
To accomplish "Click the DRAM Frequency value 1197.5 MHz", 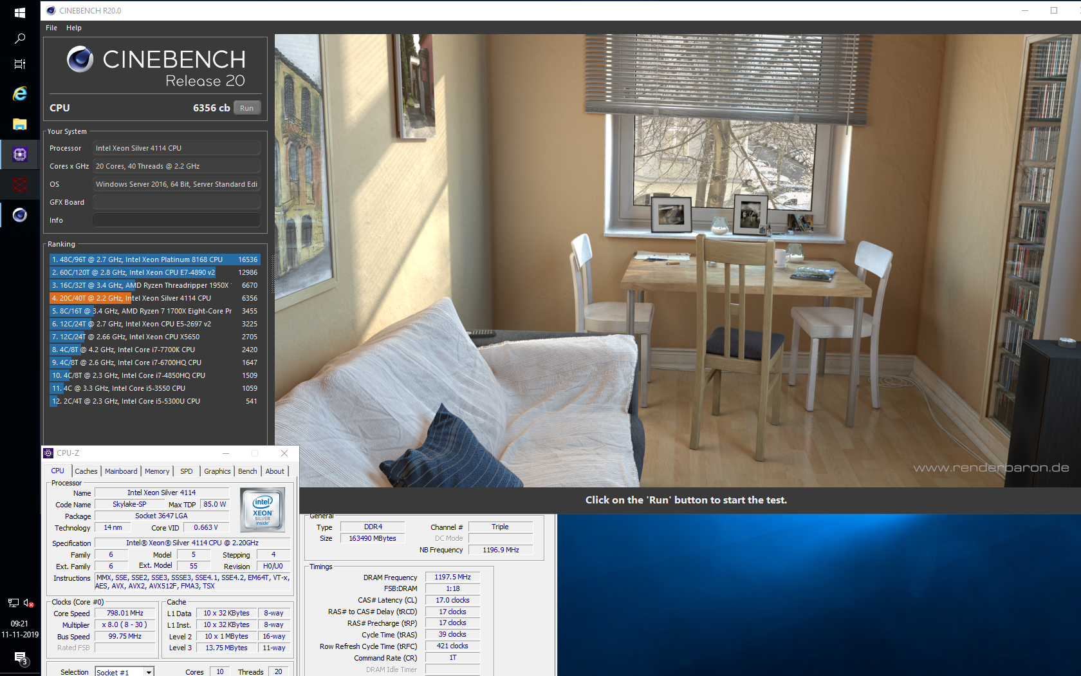I will click(452, 577).
